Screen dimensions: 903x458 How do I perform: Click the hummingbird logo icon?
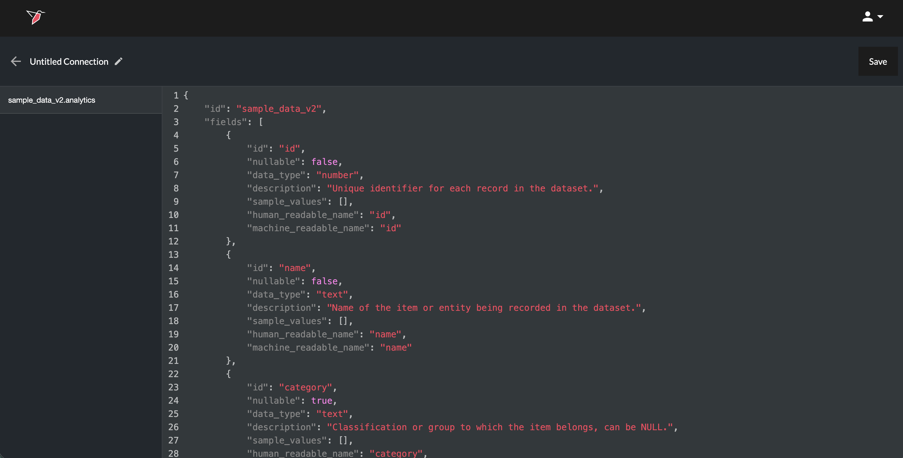(35, 17)
